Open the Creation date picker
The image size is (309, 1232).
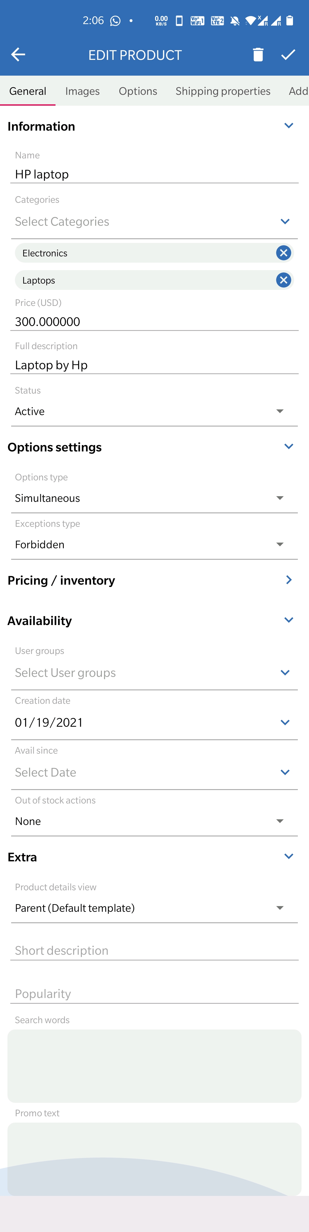[x=154, y=722]
